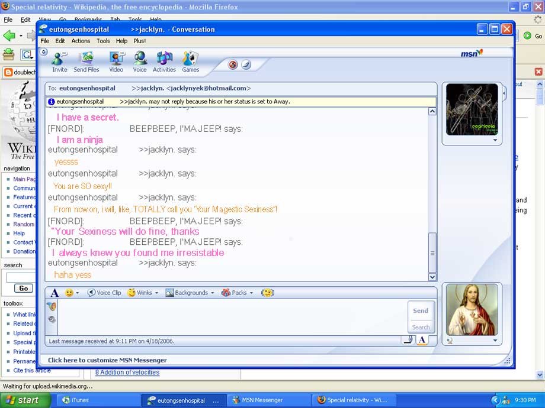Open the Edit menu in the conversation window

pos(60,41)
